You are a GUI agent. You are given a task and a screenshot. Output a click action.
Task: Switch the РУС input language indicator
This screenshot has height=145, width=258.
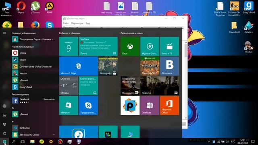pos(233,141)
